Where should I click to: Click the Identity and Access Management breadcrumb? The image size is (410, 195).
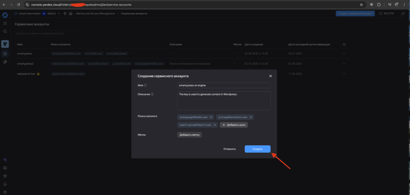pos(95,13)
